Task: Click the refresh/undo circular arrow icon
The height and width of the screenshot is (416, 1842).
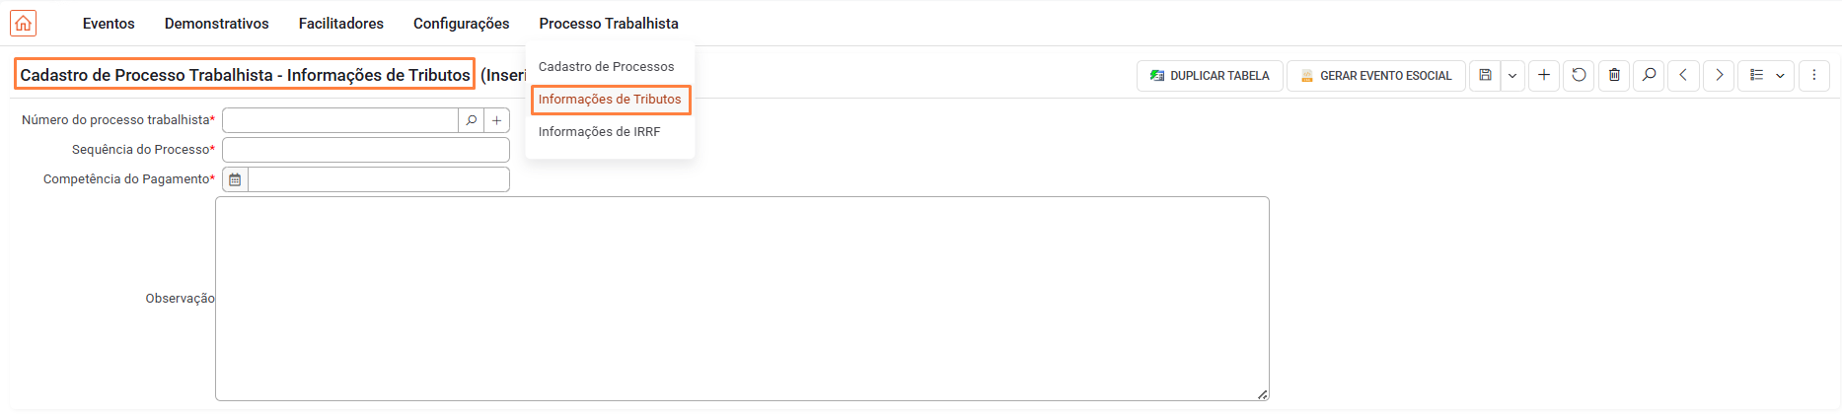Action: pyautogui.click(x=1579, y=75)
